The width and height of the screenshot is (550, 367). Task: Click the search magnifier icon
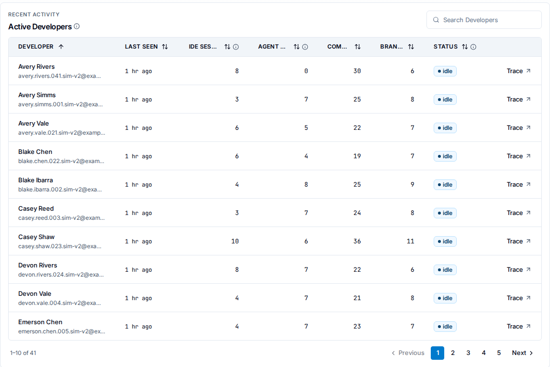(x=436, y=20)
